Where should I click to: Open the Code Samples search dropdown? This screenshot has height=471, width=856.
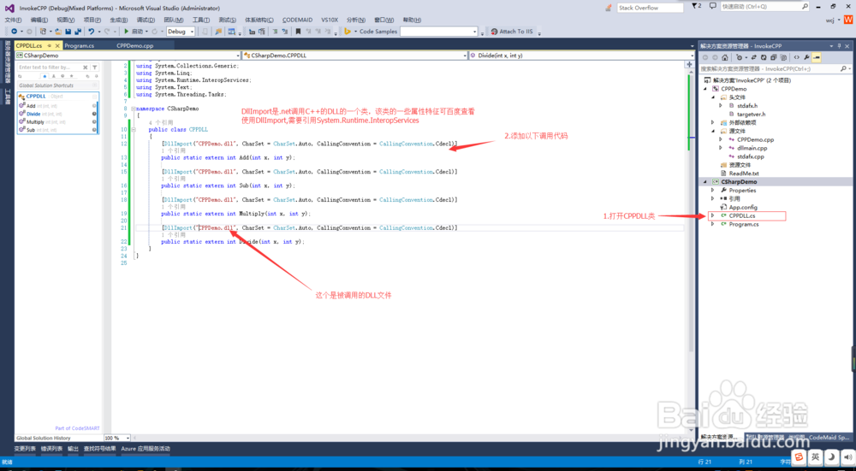tap(474, 32)
